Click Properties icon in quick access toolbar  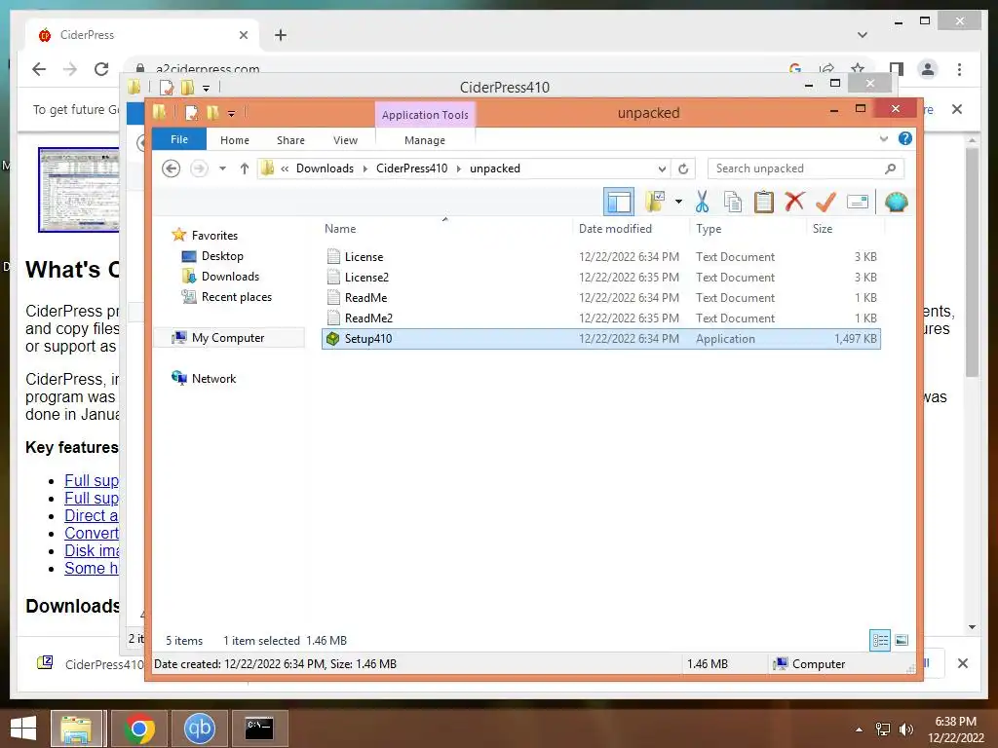[x=192, y=113]
